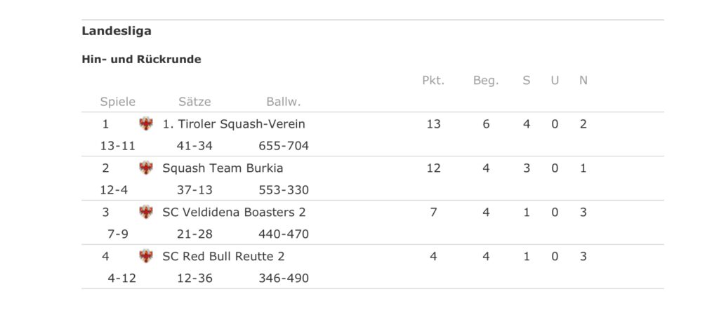Viewport: 719px width, 322px height.
Task: Select the Ballw. column header
Action: [284, 102]
